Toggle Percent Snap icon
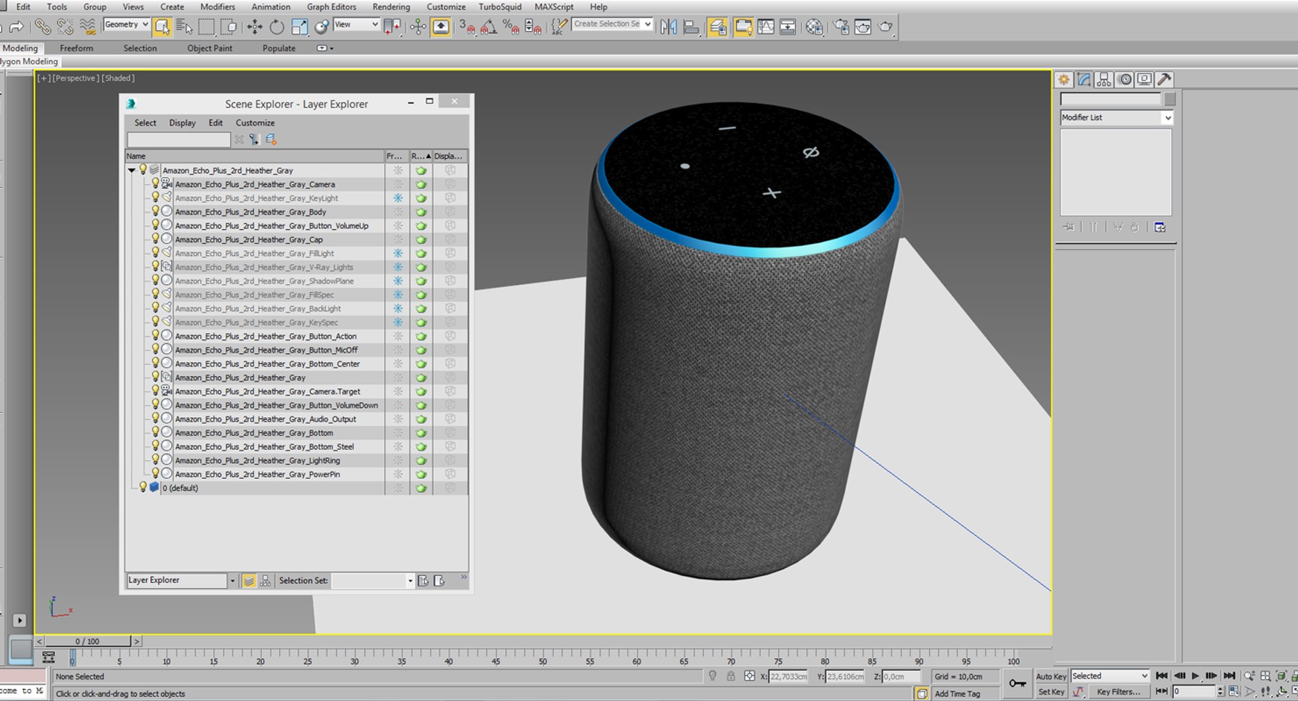The image size is (1298, 701). coord(511,26)
